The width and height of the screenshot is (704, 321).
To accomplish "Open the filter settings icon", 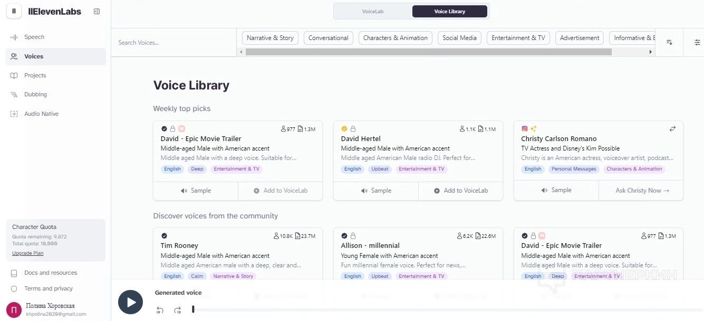I will pyautogui.click(x=697, y=43).
